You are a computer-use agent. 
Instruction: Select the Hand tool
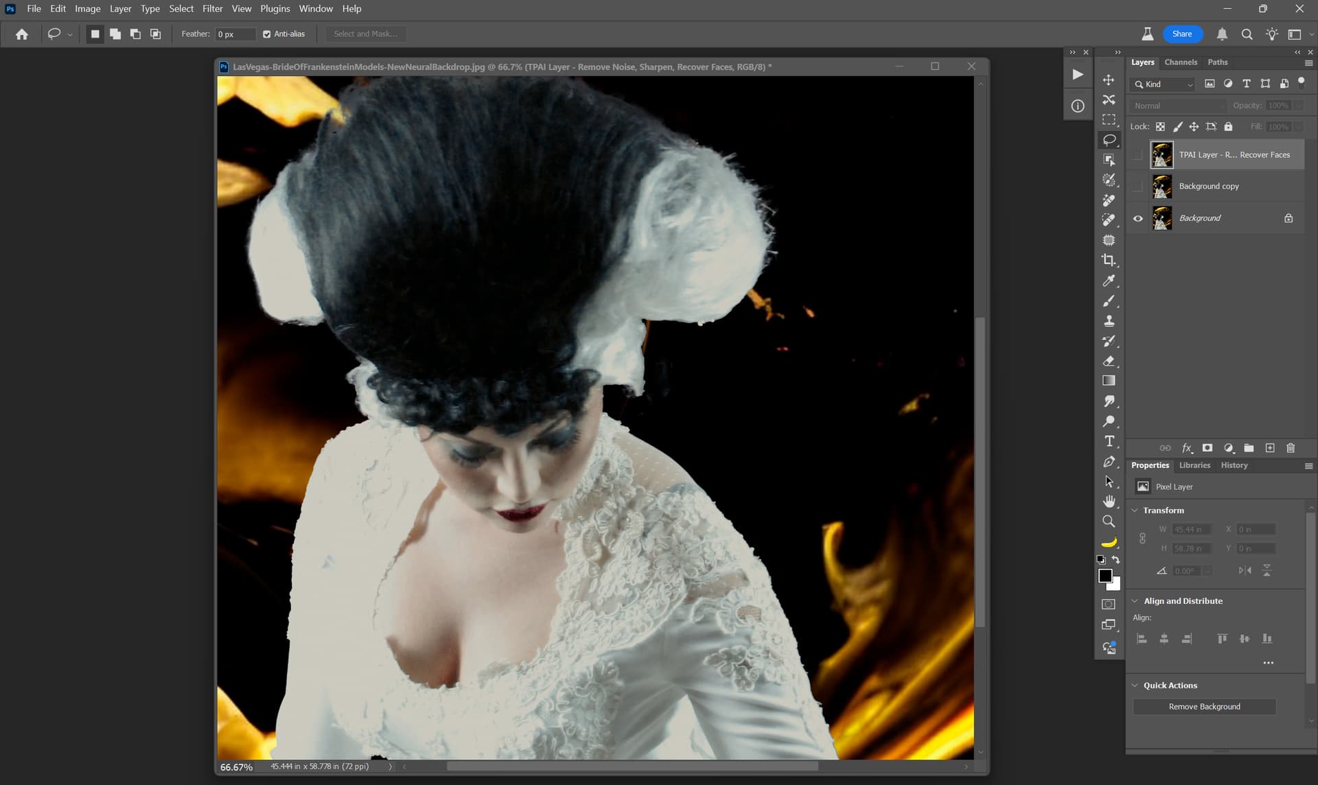(x=1108, y=502)
